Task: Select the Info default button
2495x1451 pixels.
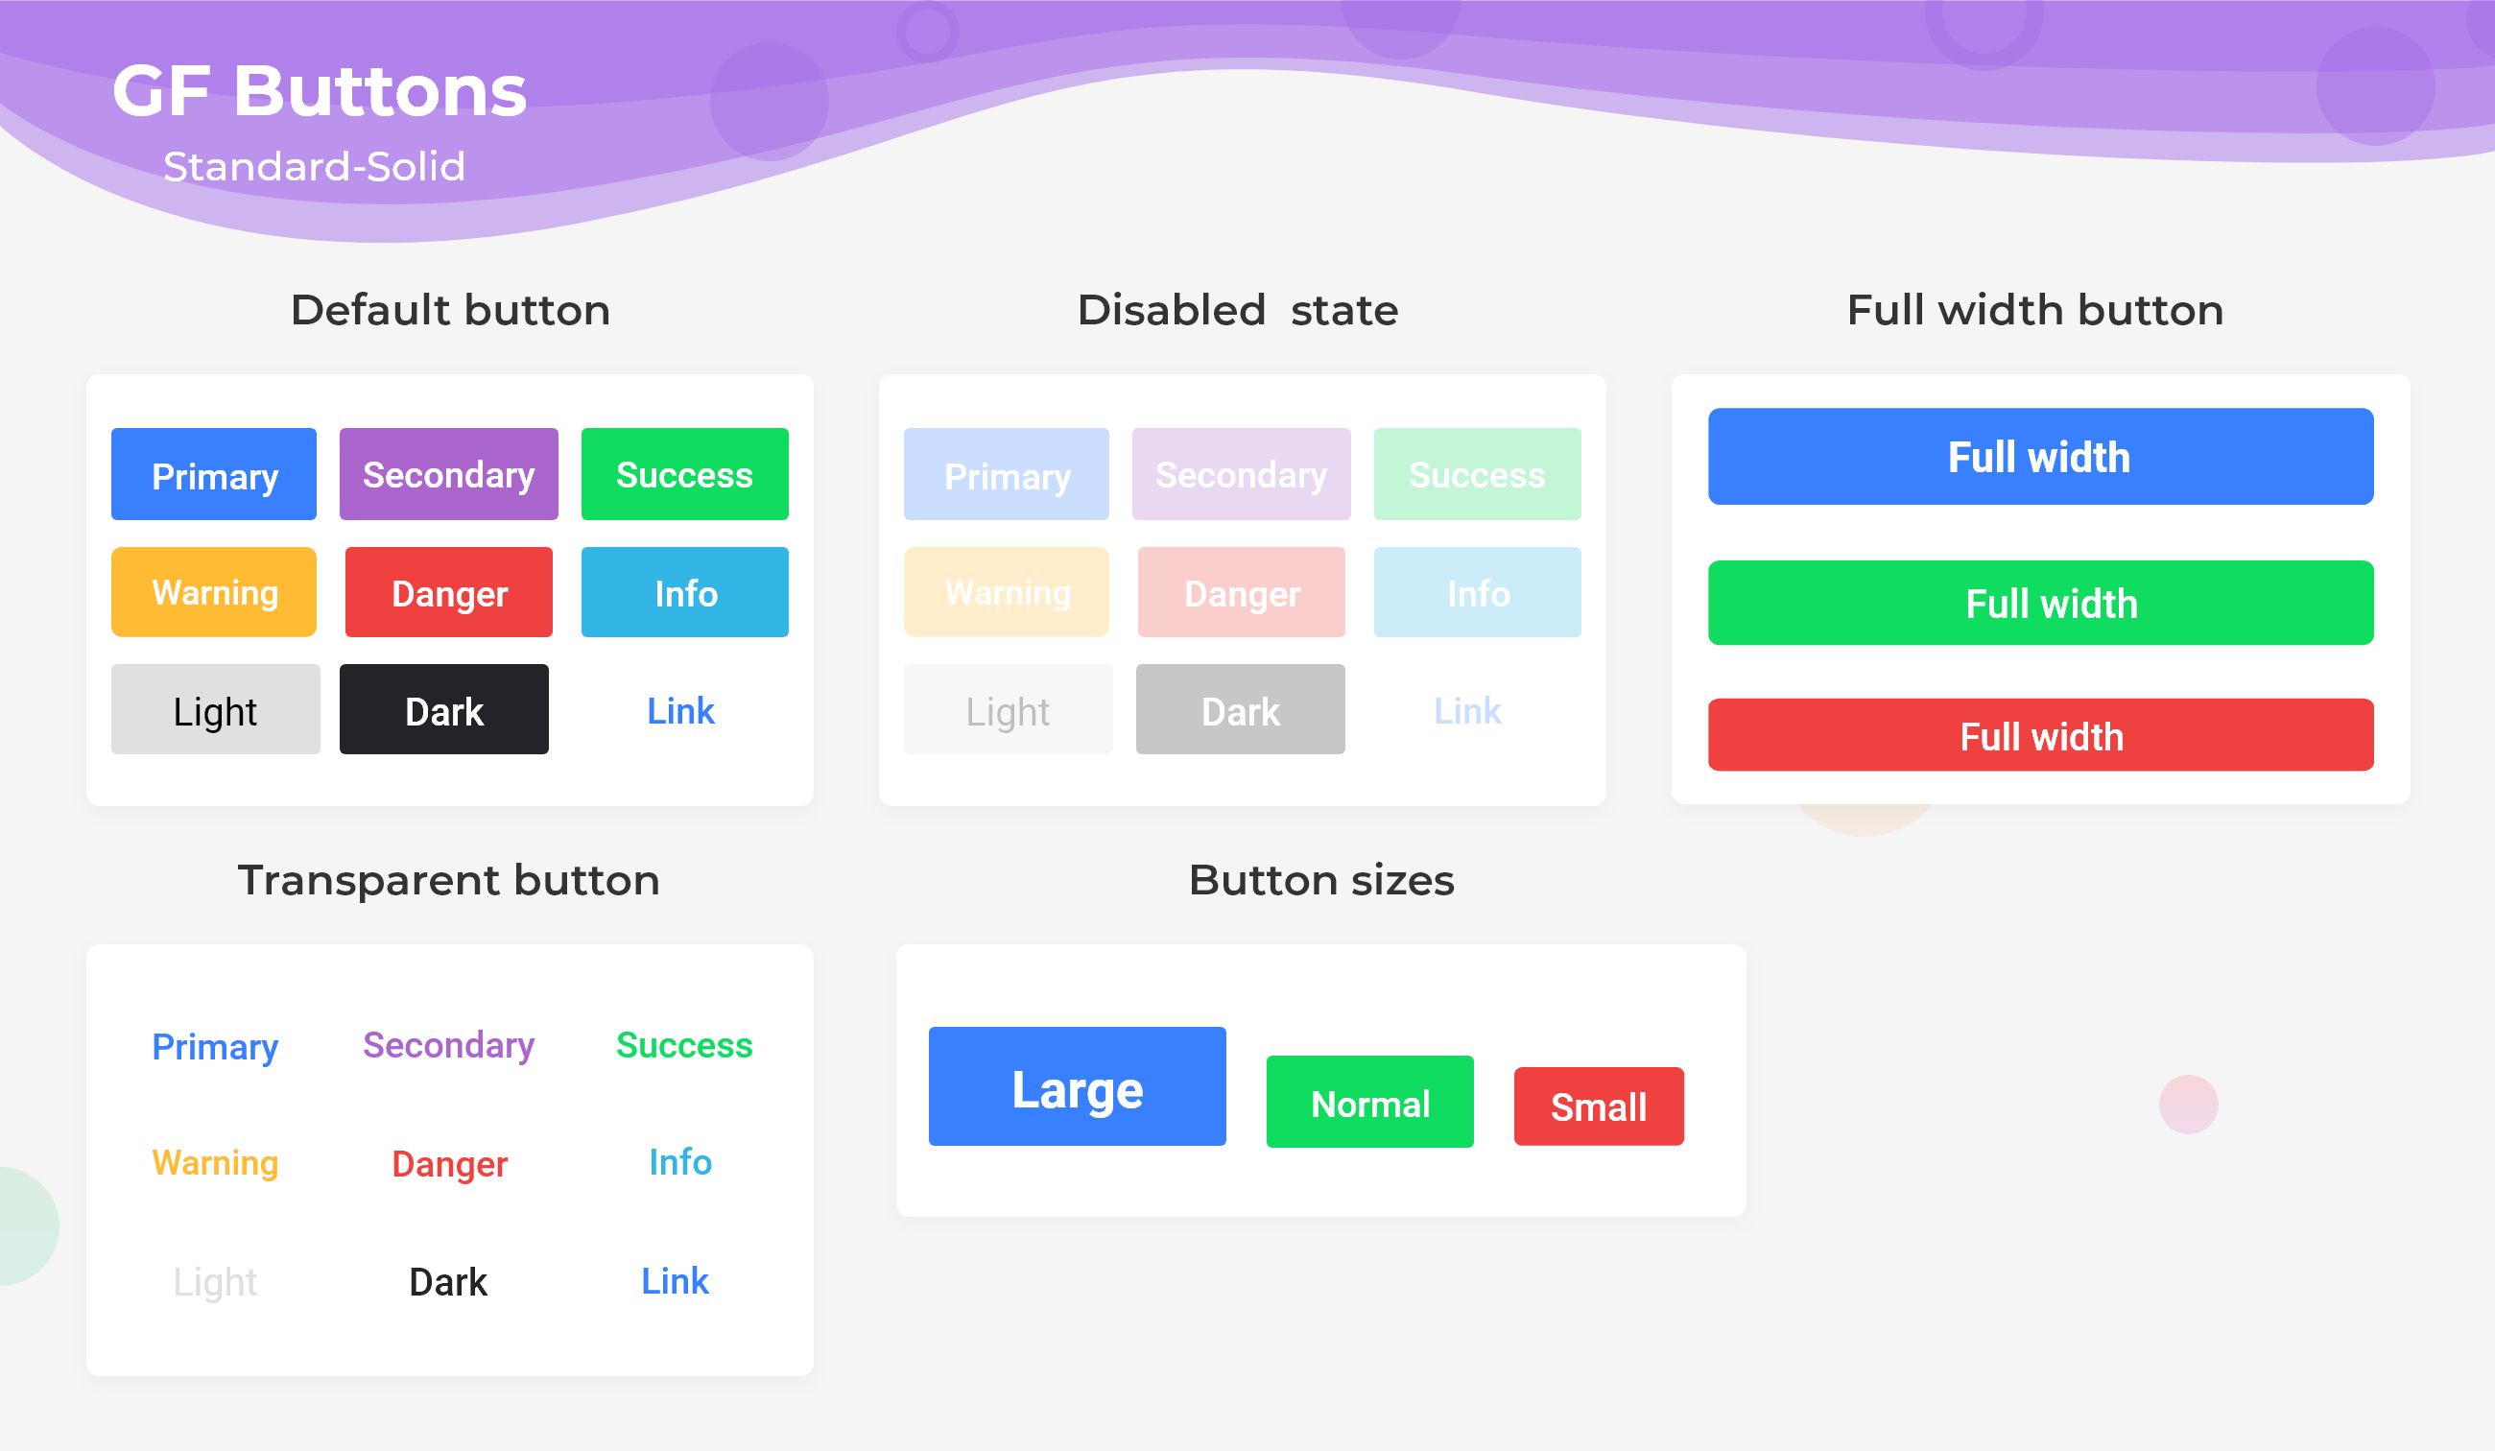Action: click(682, 594)
